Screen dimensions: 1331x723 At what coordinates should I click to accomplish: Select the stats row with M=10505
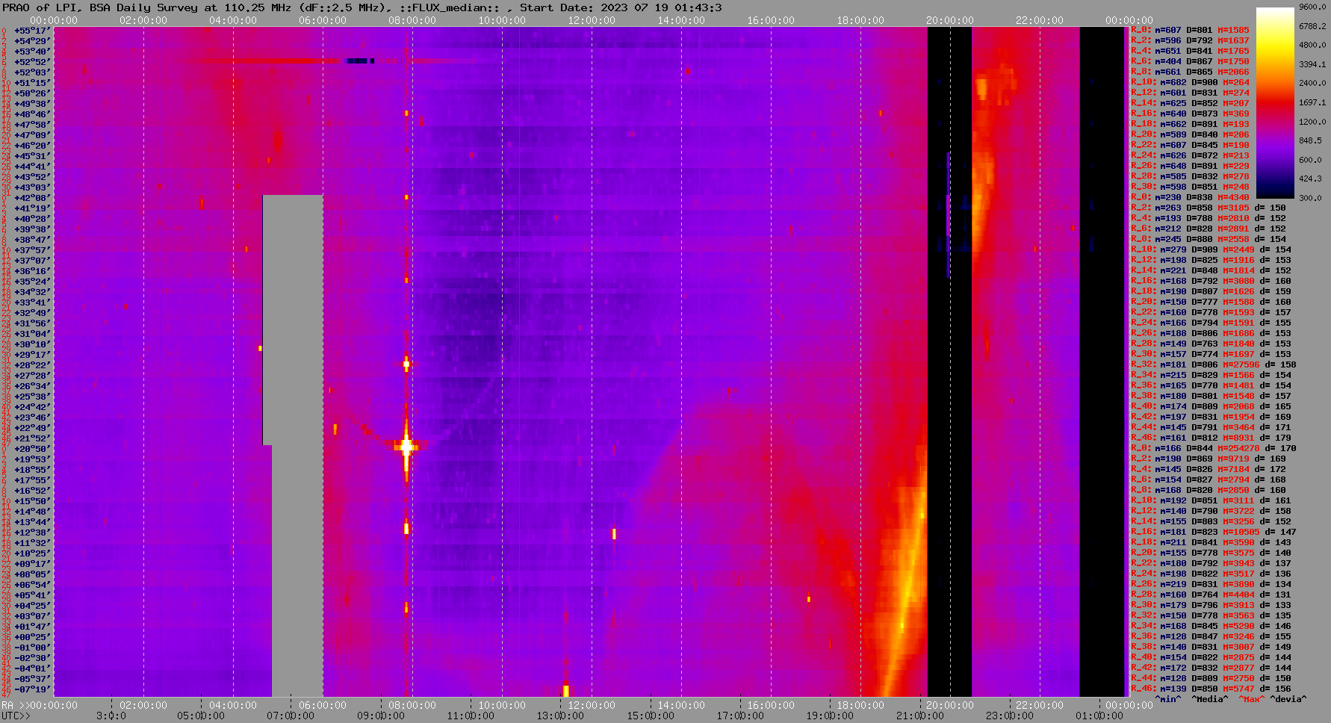[x=1214, y=532]
